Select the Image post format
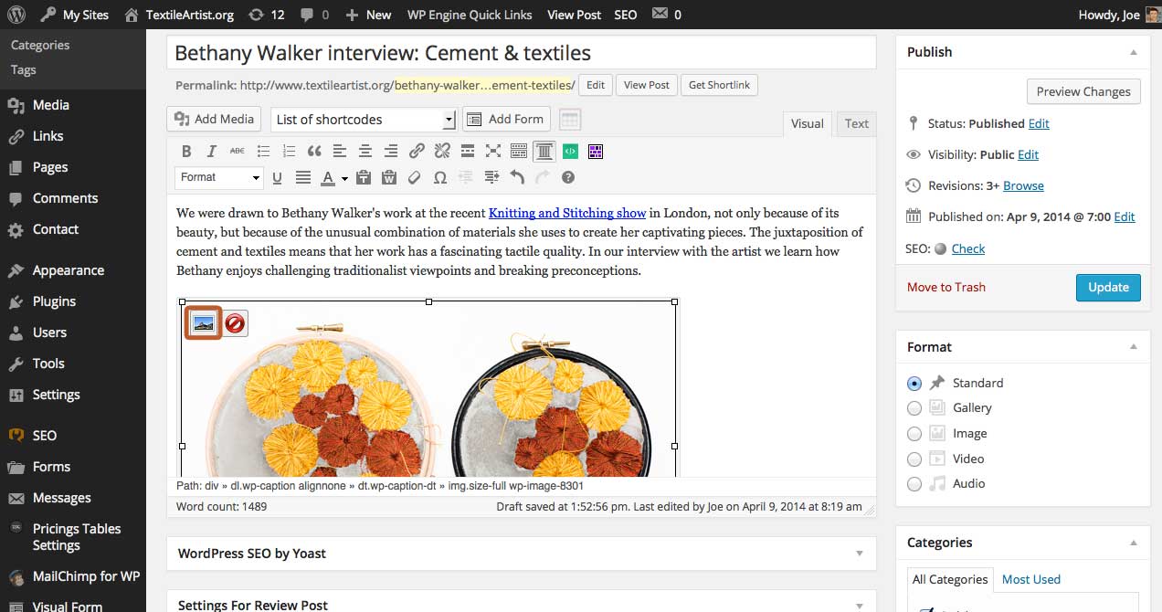The image size is (1162, 612). click(x=914, y=434)
